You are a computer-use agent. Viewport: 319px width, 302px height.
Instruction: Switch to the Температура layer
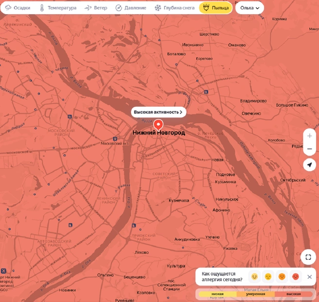58,8
